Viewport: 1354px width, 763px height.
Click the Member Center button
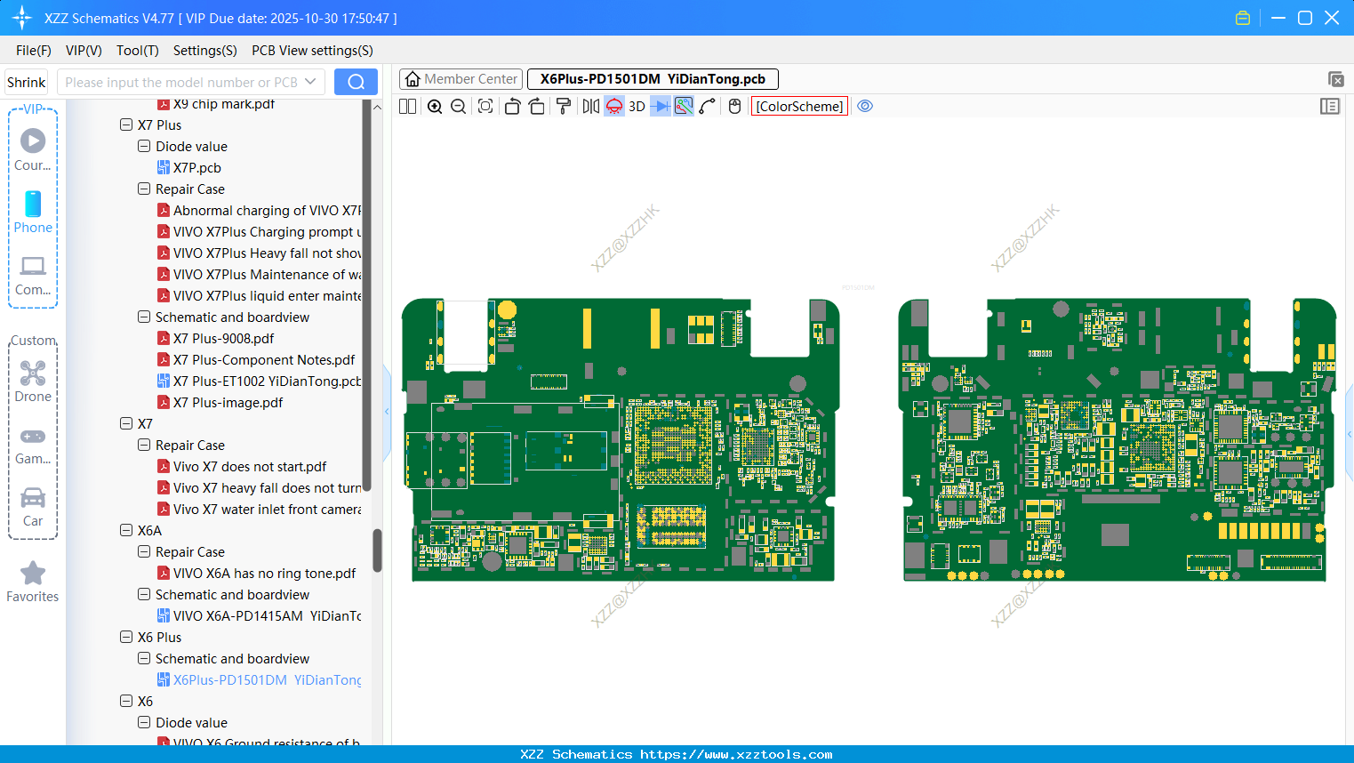pyautogui.click(x=461, y=79)
